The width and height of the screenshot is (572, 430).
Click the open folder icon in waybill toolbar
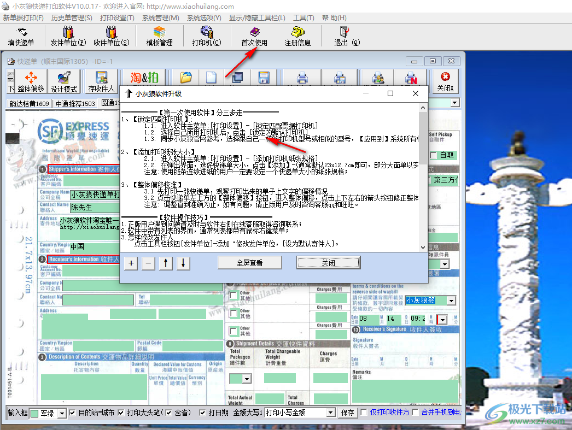pos(186,78)
